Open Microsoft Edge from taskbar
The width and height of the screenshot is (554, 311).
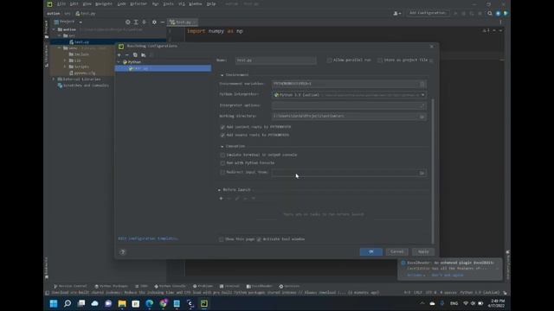tap(150, 303)
